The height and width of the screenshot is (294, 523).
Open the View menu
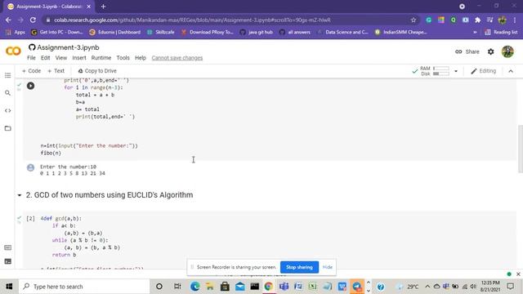[61, 58]
